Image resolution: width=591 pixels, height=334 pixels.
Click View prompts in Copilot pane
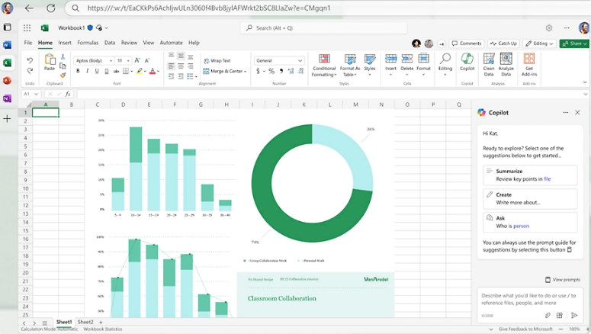click(562, 280)
